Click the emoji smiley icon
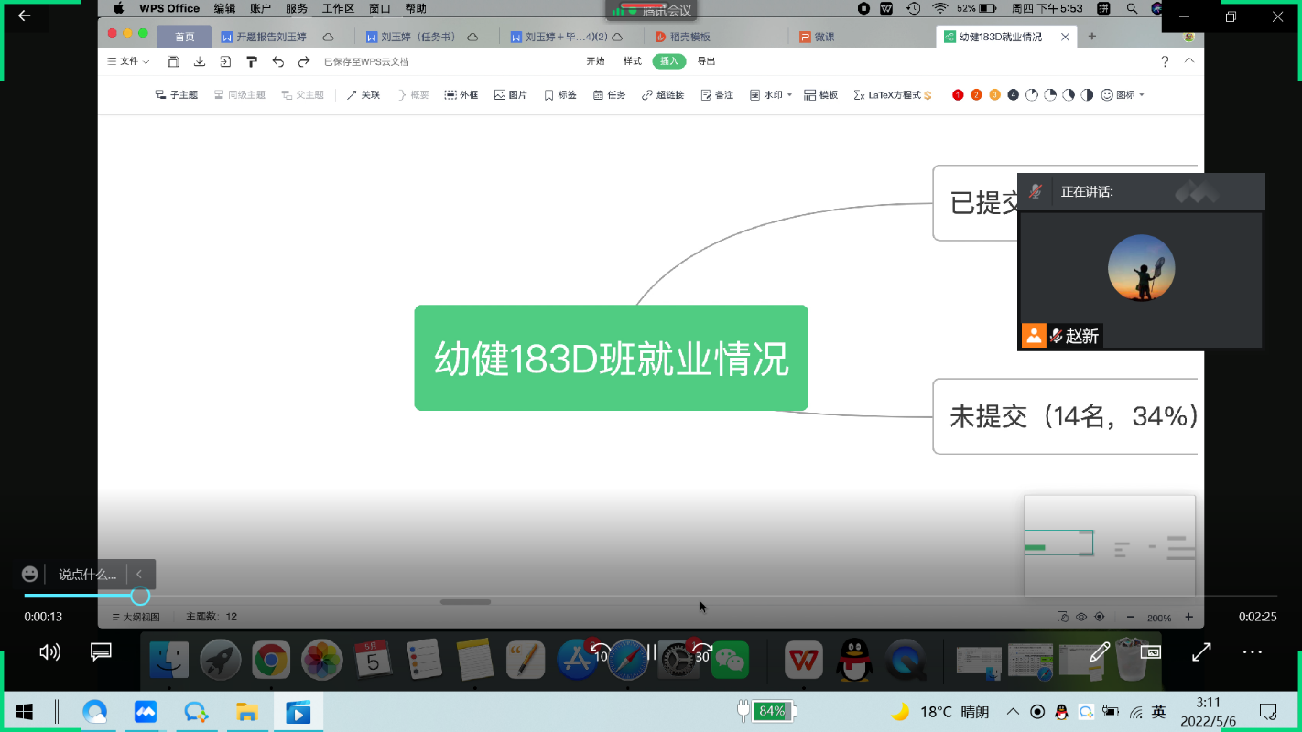This screenshot has height=732, width=1302. click(x=30, y=574)
